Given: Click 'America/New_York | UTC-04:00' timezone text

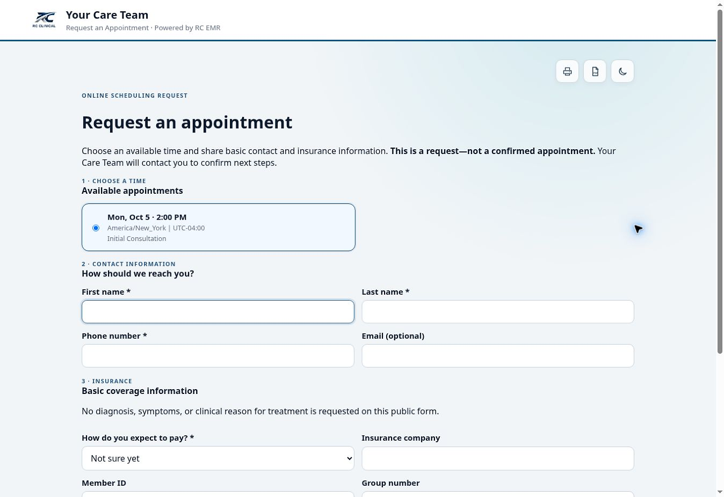Looking at the screenshot, I should coord(156,228).
